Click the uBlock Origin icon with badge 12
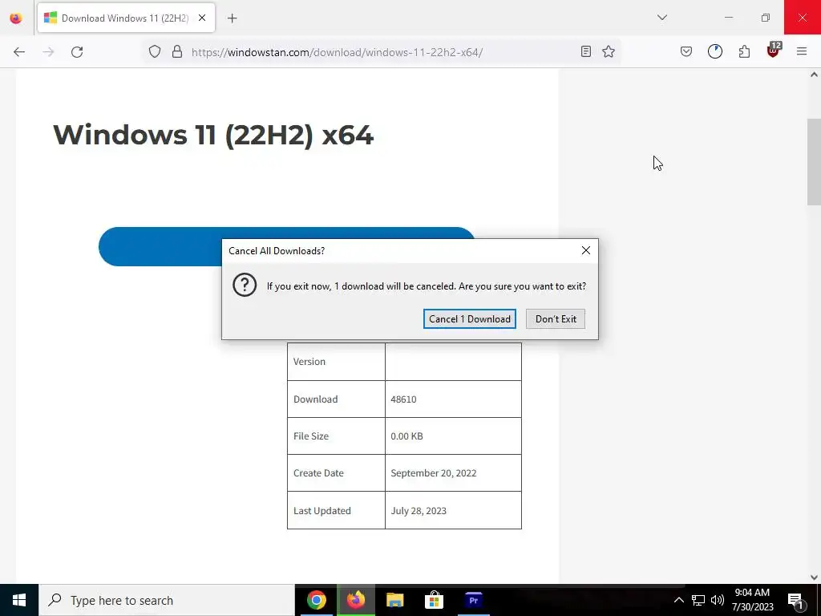This screenshot has width=821, height=616. (774, 51)
